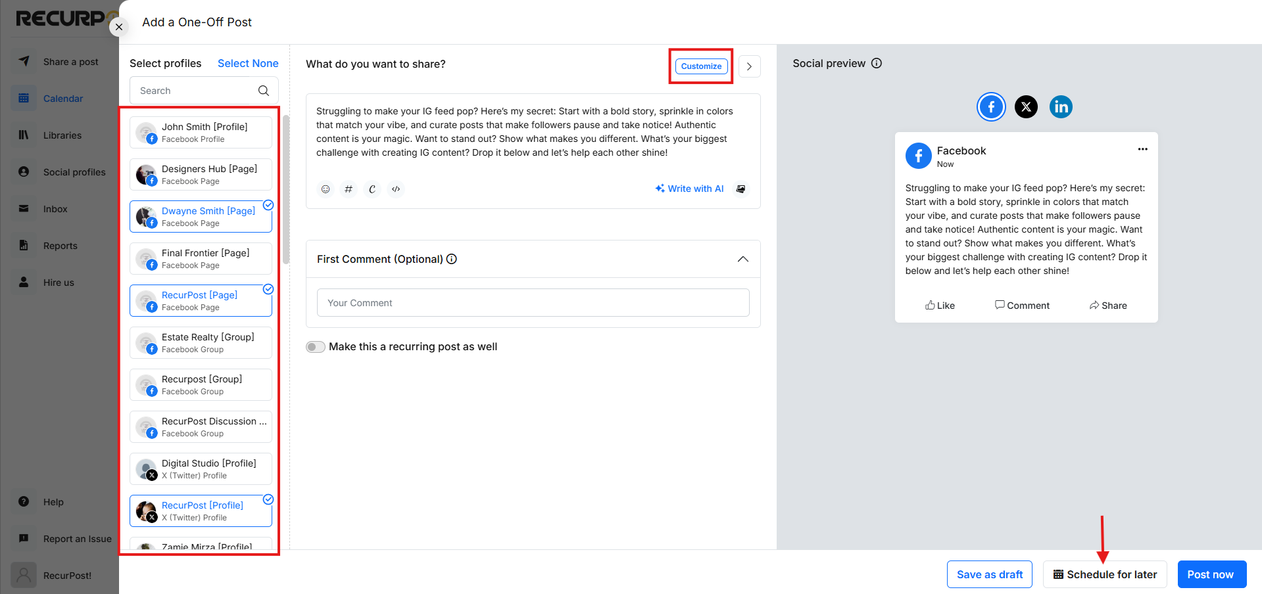Deselect RecurPost [Profile] X (Twitter) profile
Image resolution: width=1262 pixels, height=594 pixels.
point(201,511)
